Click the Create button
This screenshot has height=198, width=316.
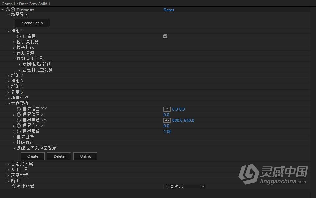pos(33,156)
